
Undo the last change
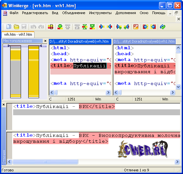click(34, 27)
